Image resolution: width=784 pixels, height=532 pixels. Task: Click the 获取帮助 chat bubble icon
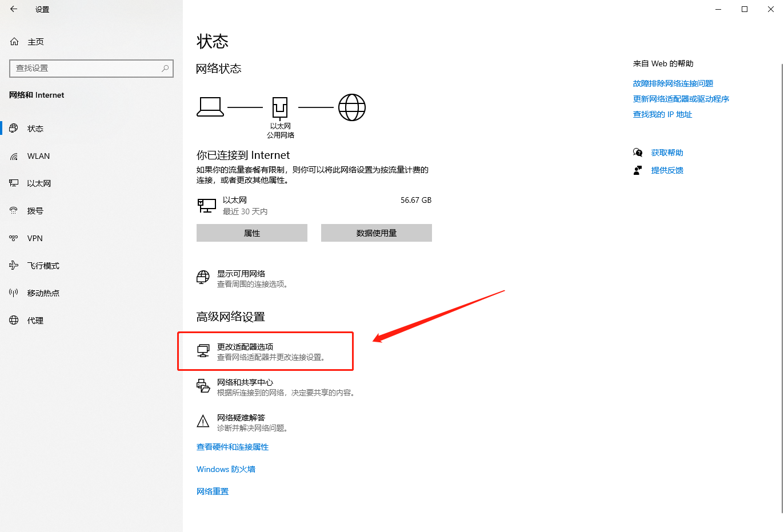[x=638, y=153]
